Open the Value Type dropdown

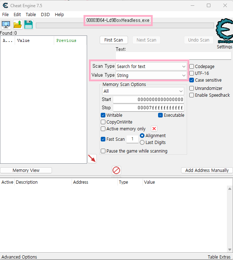[x=151, y=76]
